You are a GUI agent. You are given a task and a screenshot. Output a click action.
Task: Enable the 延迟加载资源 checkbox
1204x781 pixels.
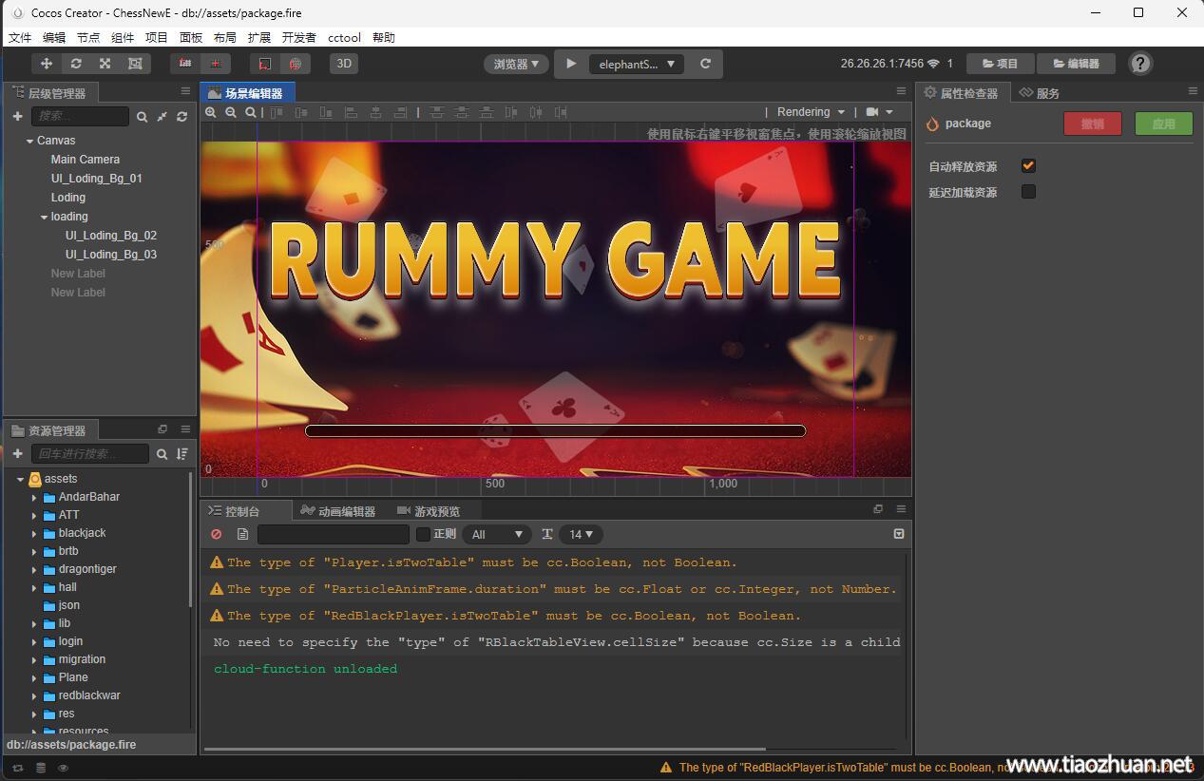point(1028,192)
